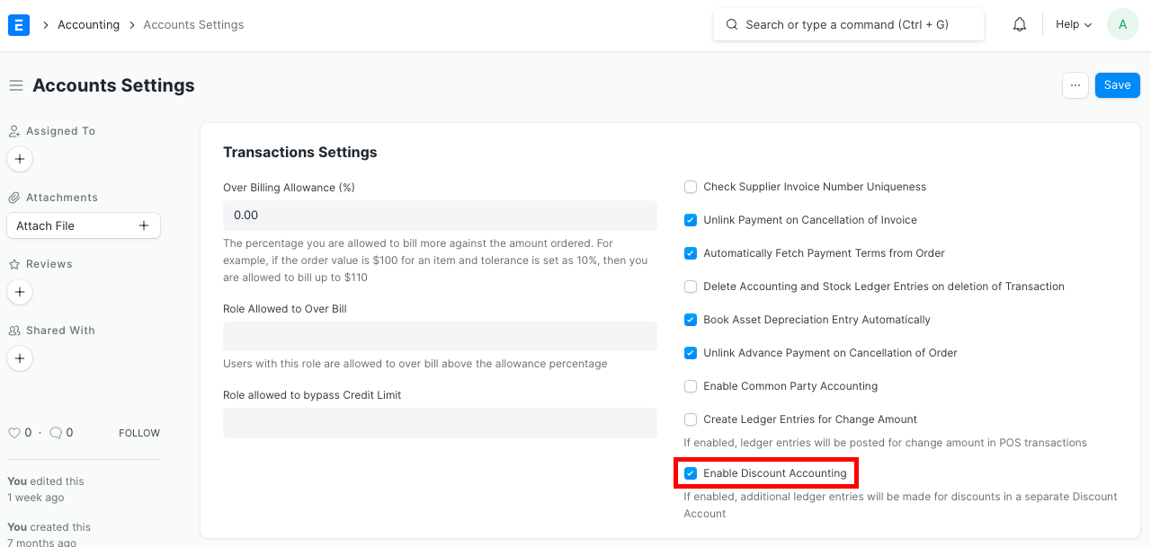Open the document options menu with the ellipsis
Image resolution: width=1151 pixels, height=547 pixels.
1075,84
